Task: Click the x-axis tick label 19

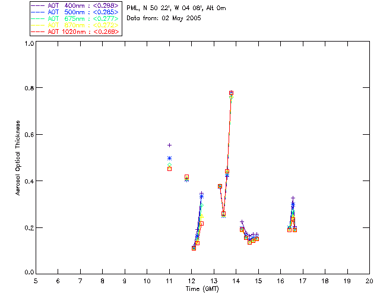Action: click(x=347, y=281)
